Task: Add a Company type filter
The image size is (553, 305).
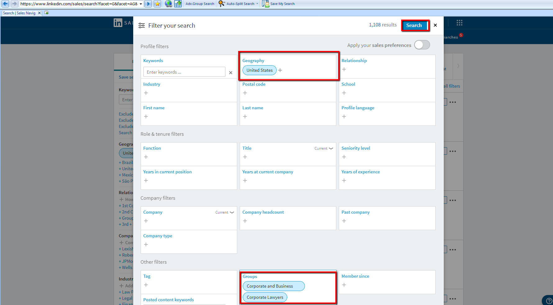Action: (146, 244)
